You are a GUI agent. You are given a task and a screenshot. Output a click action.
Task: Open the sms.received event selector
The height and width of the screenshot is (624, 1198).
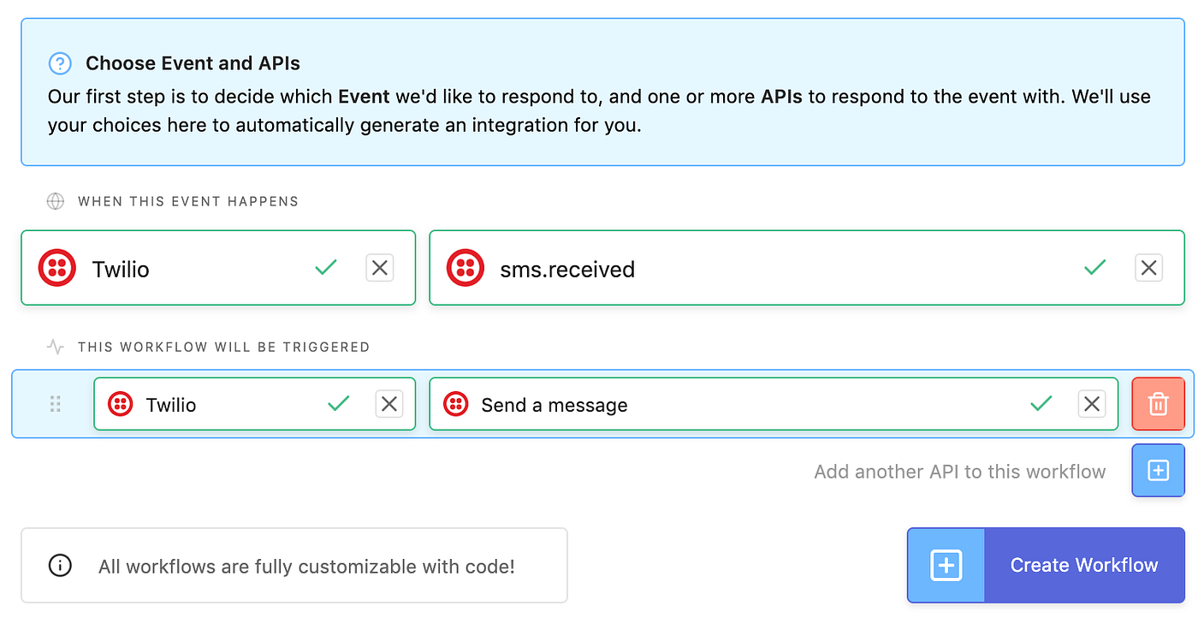(x=685, y=268)
